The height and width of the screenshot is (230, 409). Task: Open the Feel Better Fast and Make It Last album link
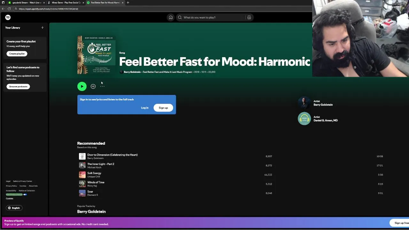[167, 72]
